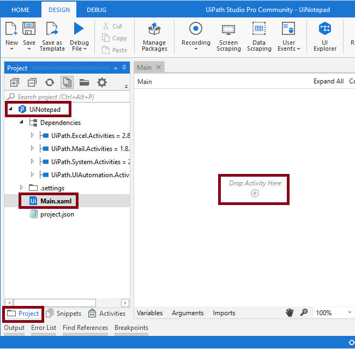Click the Recording icon
The height and width of the screenshot is (349, 355).
click(x=196, y=28)
